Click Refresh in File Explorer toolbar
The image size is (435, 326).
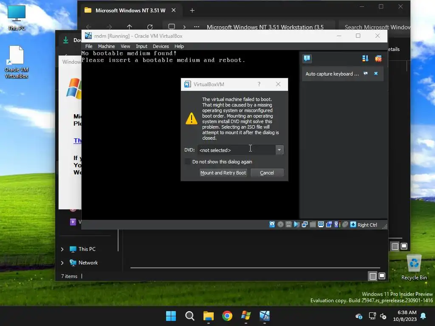pyautogui.click(x=150, y=27)
